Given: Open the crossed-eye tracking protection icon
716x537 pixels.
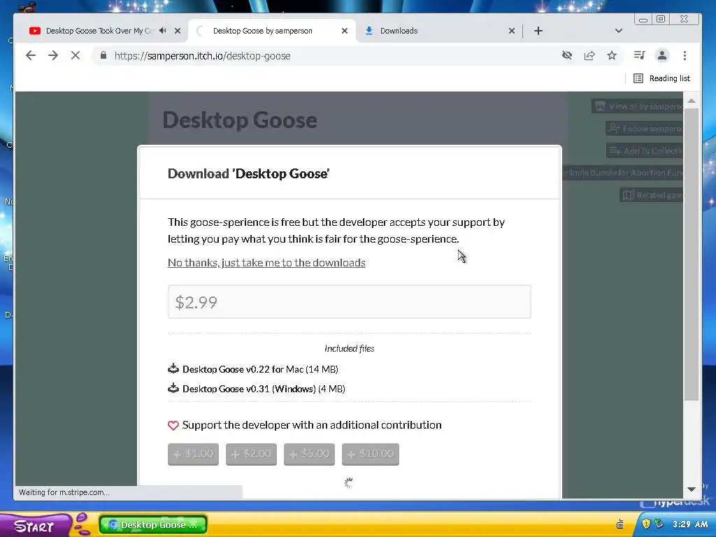Looking at the screenshot, I should tap(566, 56).
